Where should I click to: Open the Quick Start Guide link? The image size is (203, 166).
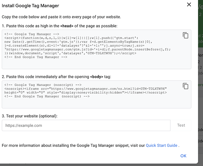(x=162, y=145)
